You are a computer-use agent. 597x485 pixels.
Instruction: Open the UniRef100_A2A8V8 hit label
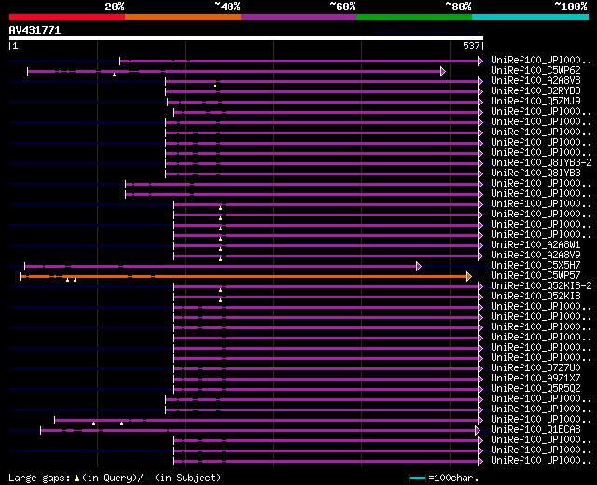pyautogui.click(x=535, y=81)
